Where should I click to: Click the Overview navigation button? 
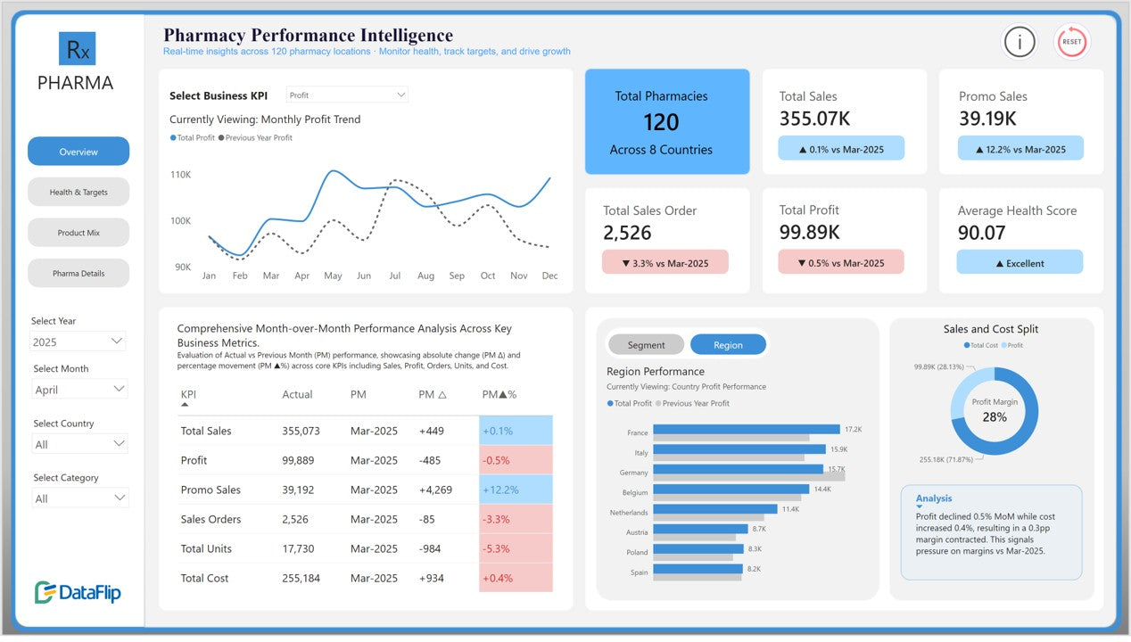point(78,152)
